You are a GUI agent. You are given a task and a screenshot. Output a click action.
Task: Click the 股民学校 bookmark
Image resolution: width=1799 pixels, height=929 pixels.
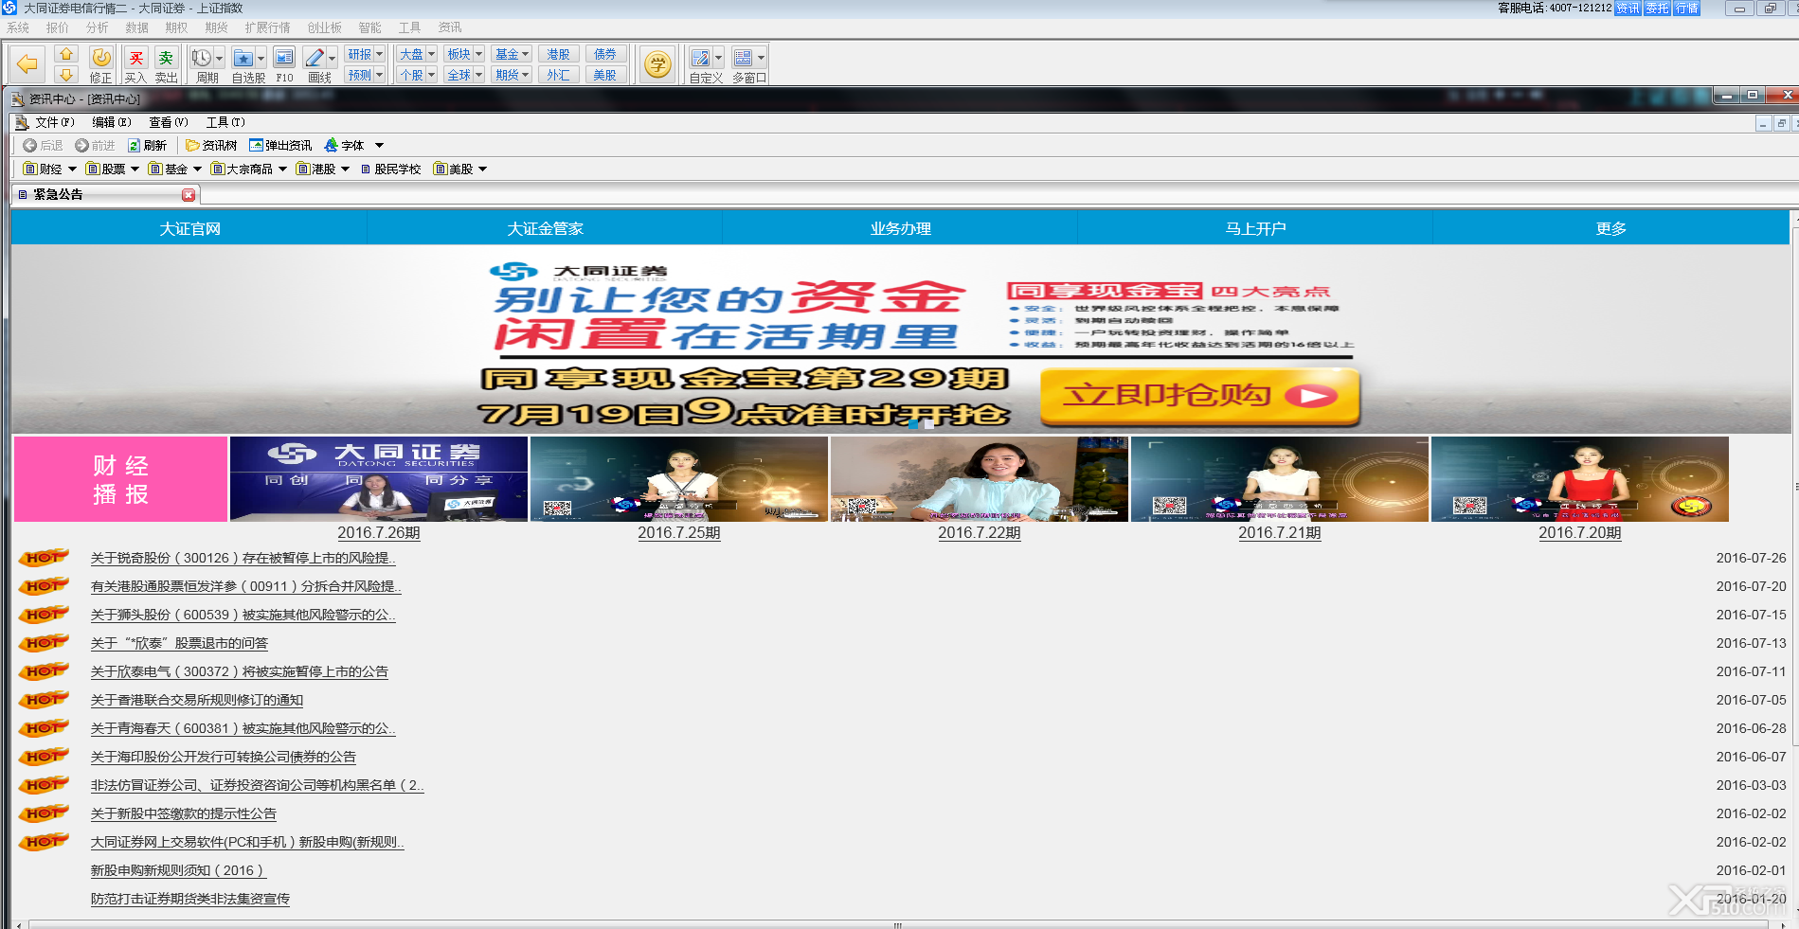(x=390, y=169)
